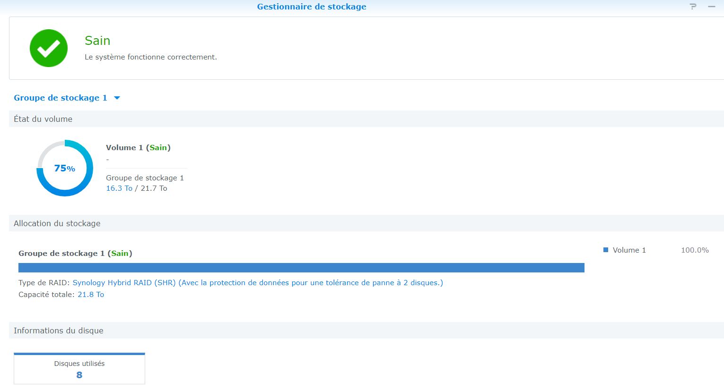
Task: Select the Disques utilisés card
Action: pyautogui.click(x=79, y=368)
